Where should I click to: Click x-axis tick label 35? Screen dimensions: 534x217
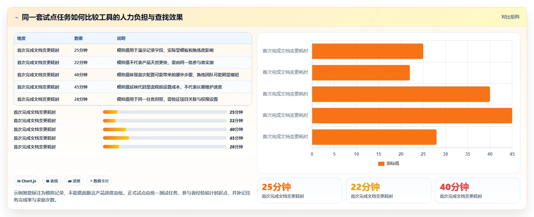pyautogui.click(x=467, y=154)
